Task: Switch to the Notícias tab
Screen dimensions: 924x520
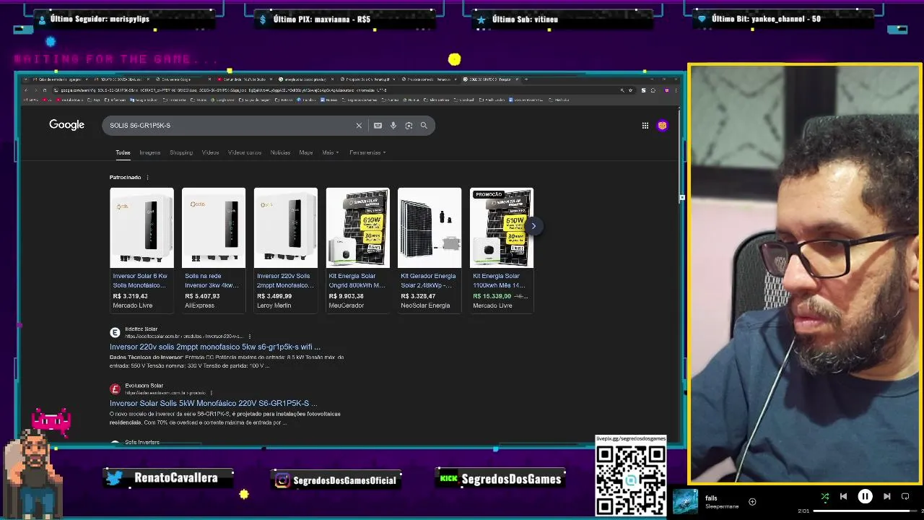Action: click(x=280, y=152)
